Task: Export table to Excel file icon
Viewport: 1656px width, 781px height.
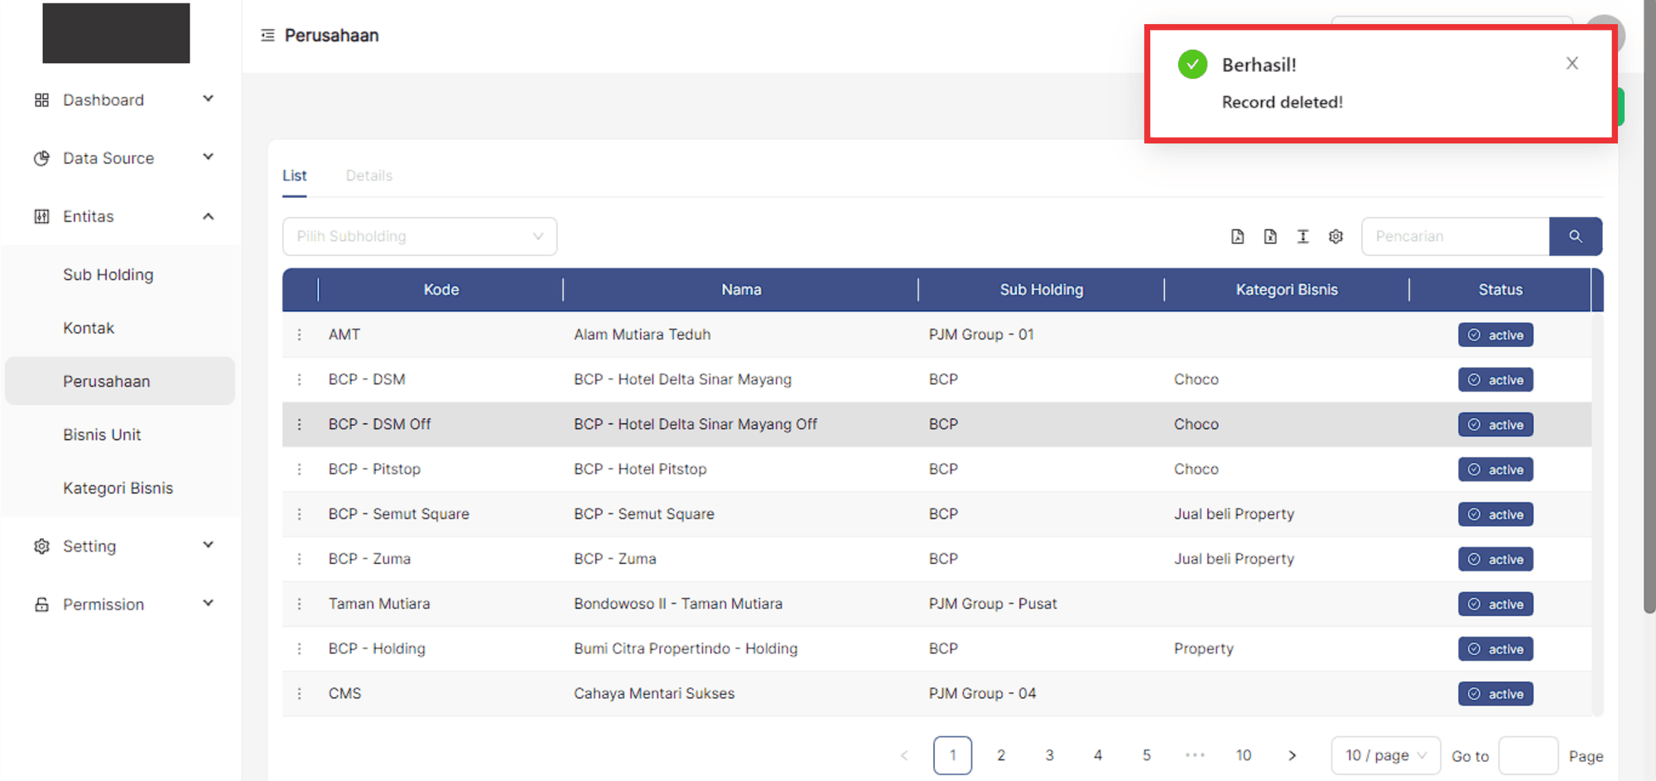Action: pos(1270,237)
